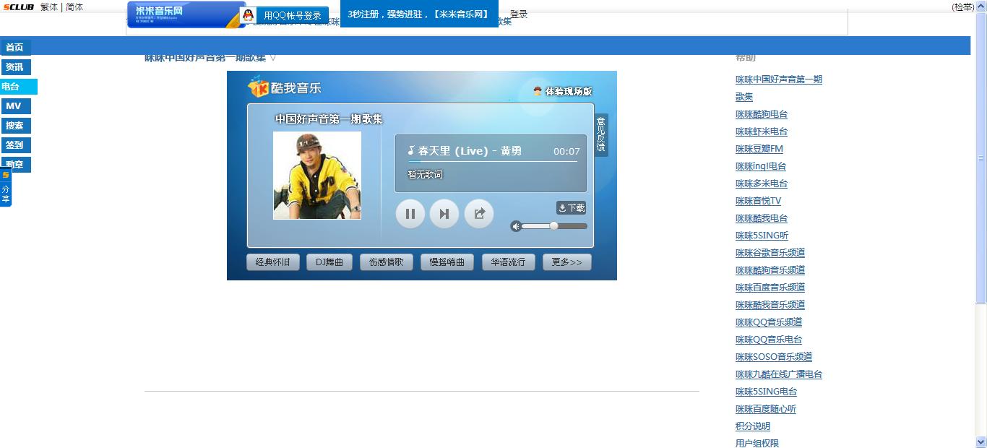Open 电台 in the side menu
This screenshot has width=987, height=448.
(x=18, y=87)
